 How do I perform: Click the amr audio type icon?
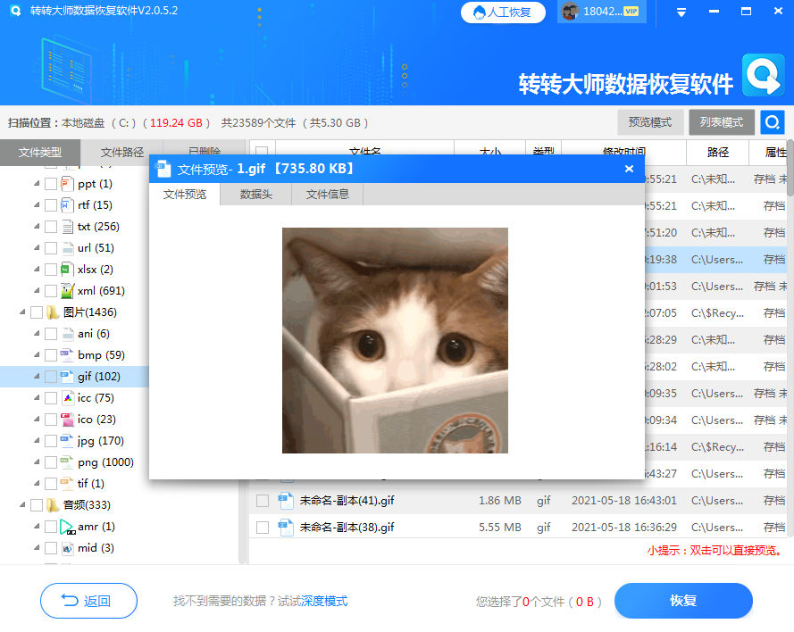[x=65, y=526]
